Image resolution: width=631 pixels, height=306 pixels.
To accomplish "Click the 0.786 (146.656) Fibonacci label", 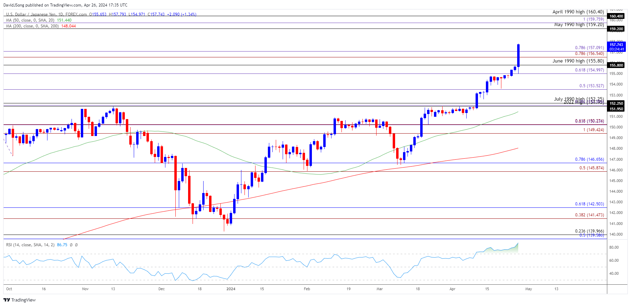I will [x=589, y=159].
